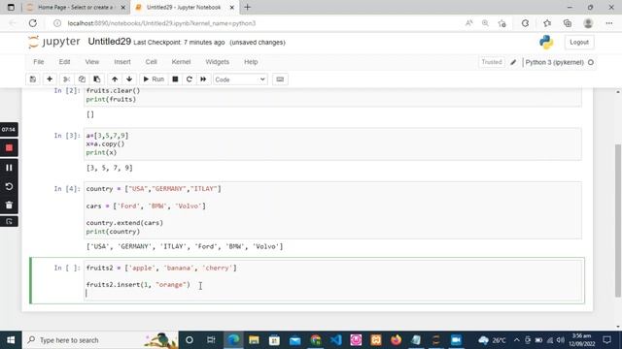Image resolution: width=622 pixels, height=349 pixels.
Task: Open the command palette keyboard icon
Action: [x=280, y=79]
